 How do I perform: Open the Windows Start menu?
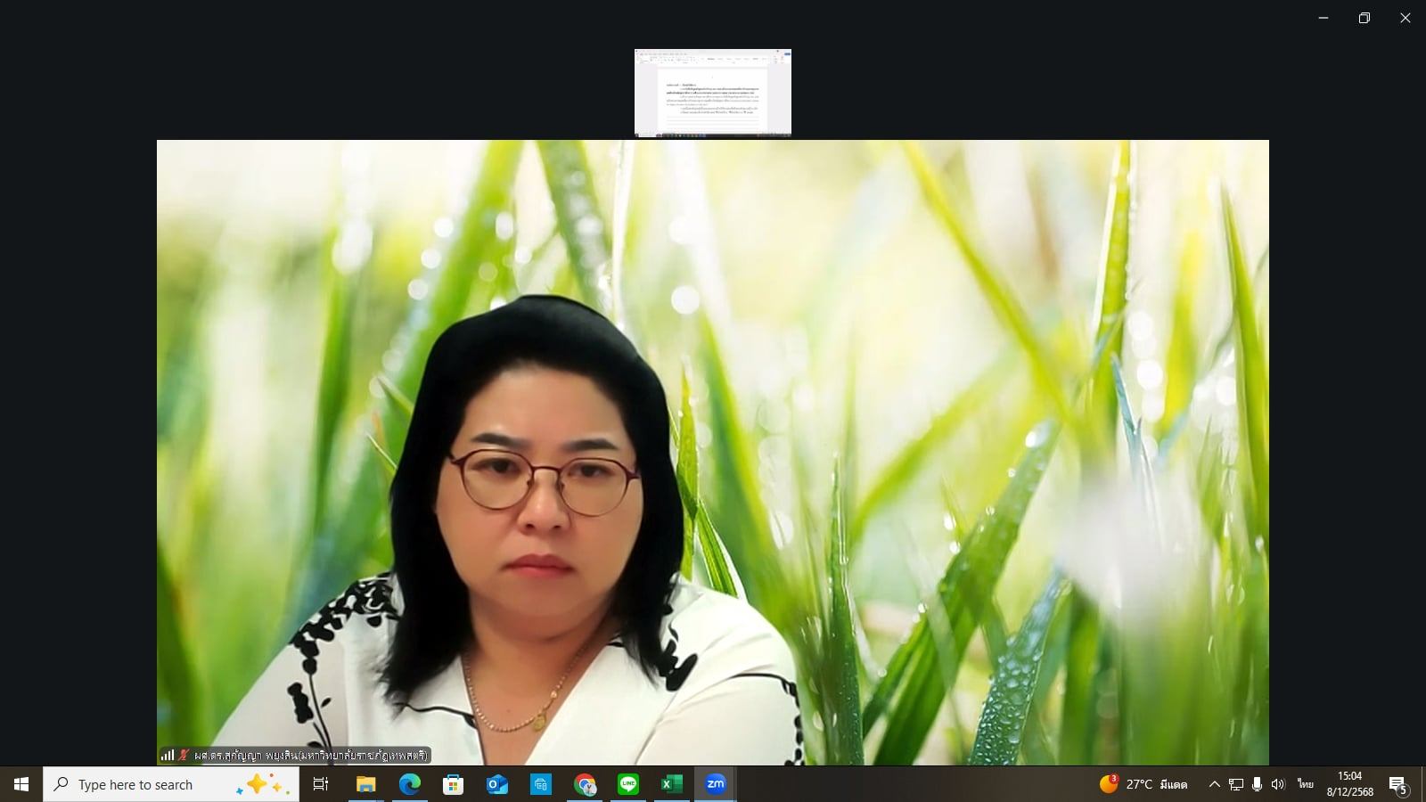pyautogui.click(x=21, y=784)
